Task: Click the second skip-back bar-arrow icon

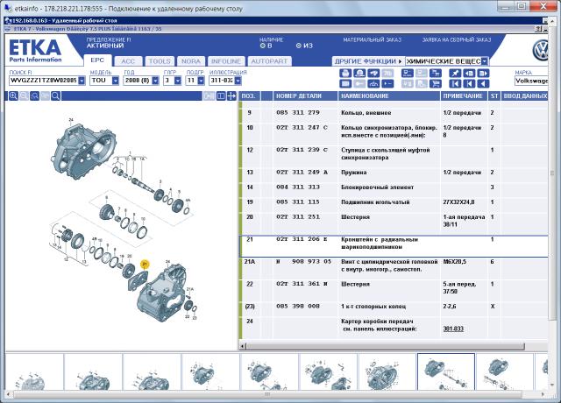Action: (469, 84)
